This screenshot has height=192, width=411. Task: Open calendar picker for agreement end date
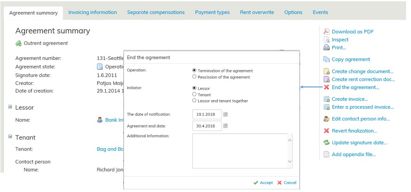pos(225,126)
